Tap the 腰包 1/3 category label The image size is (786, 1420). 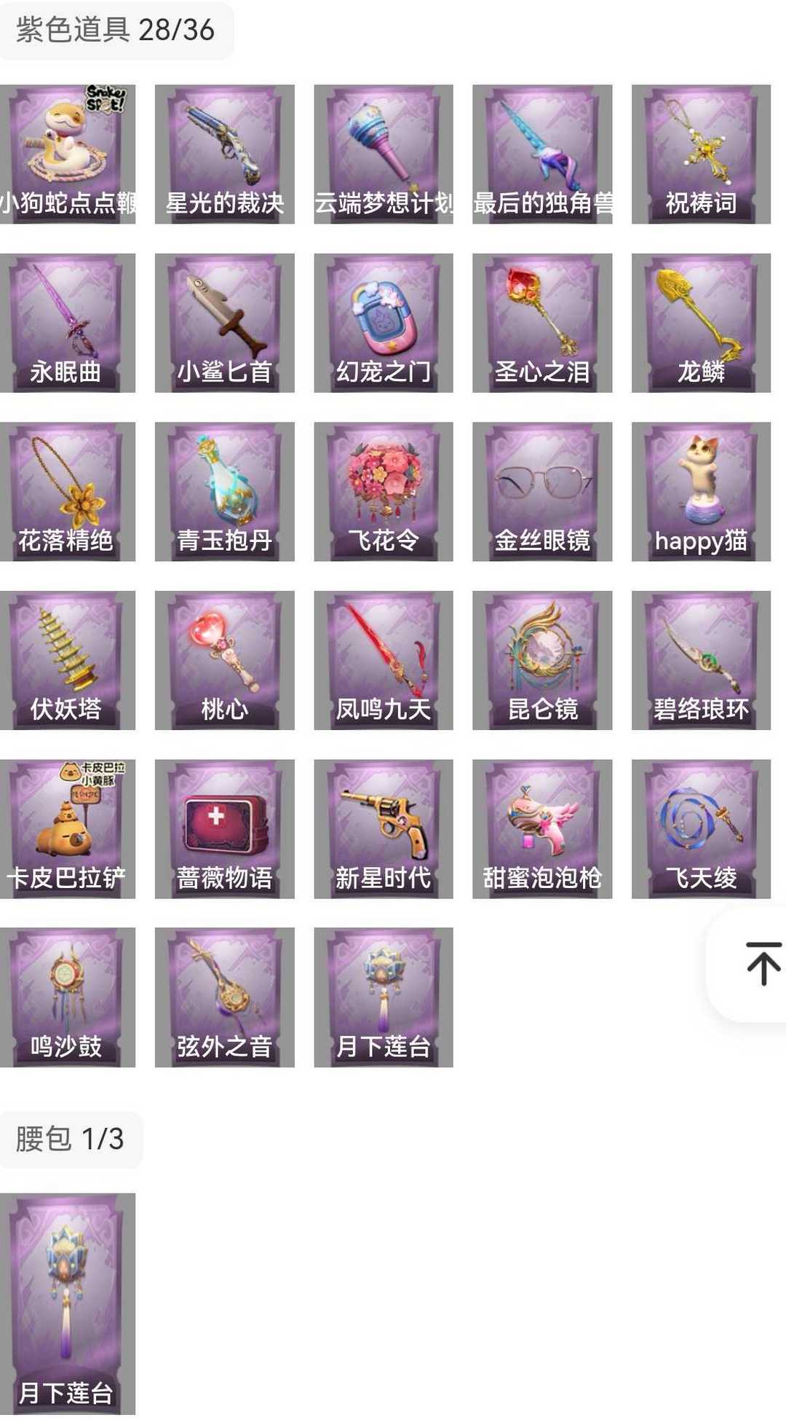[x=71, y=1139]
